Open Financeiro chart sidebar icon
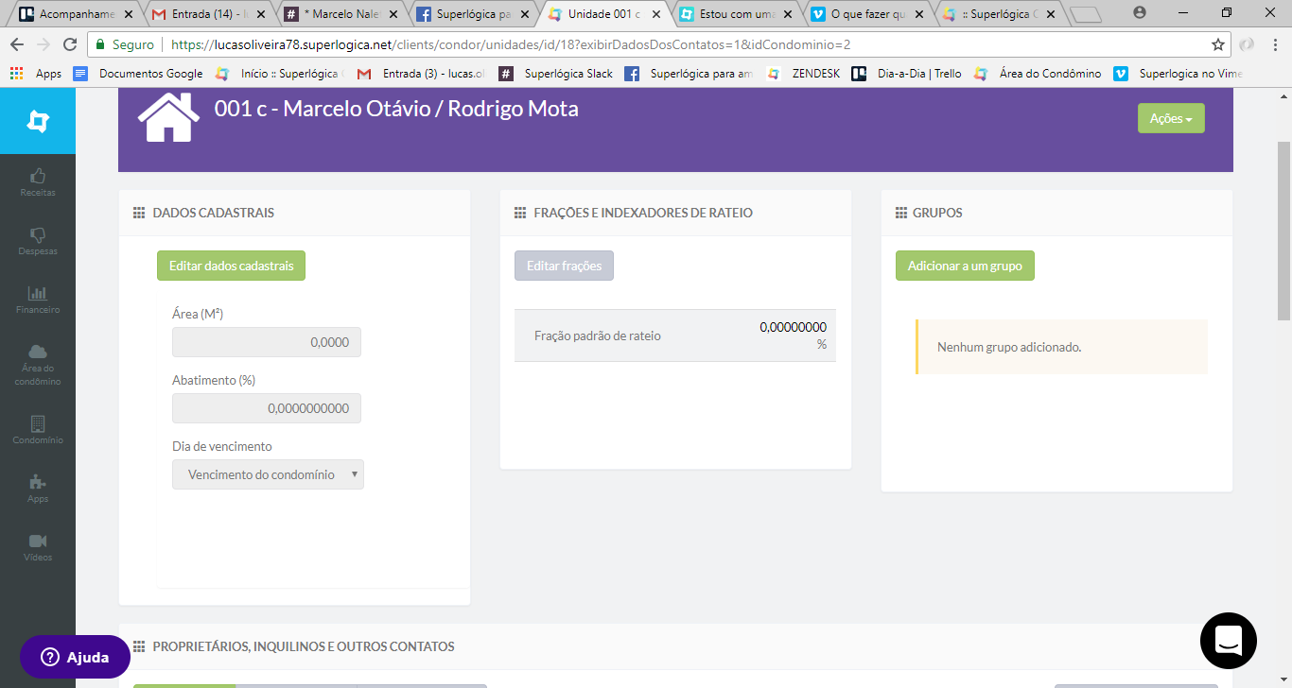This screenshot has width=1292, height=688. click(38, 293)
